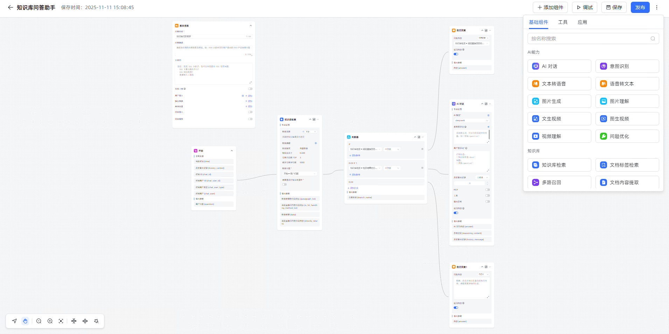Collapse the 开始 node with its chevron
Screen dimensions: 669x334
coord(232,151)
